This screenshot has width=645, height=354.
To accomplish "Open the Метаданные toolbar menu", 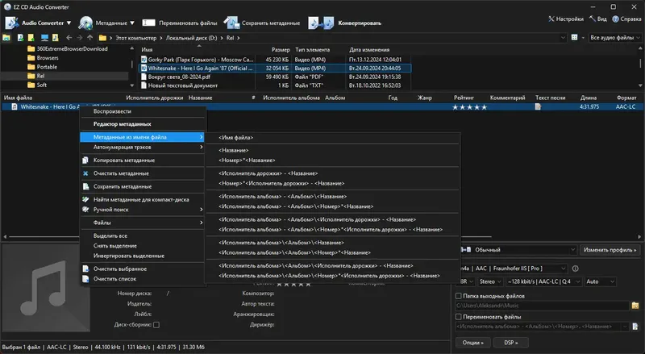I will (113, 23).
